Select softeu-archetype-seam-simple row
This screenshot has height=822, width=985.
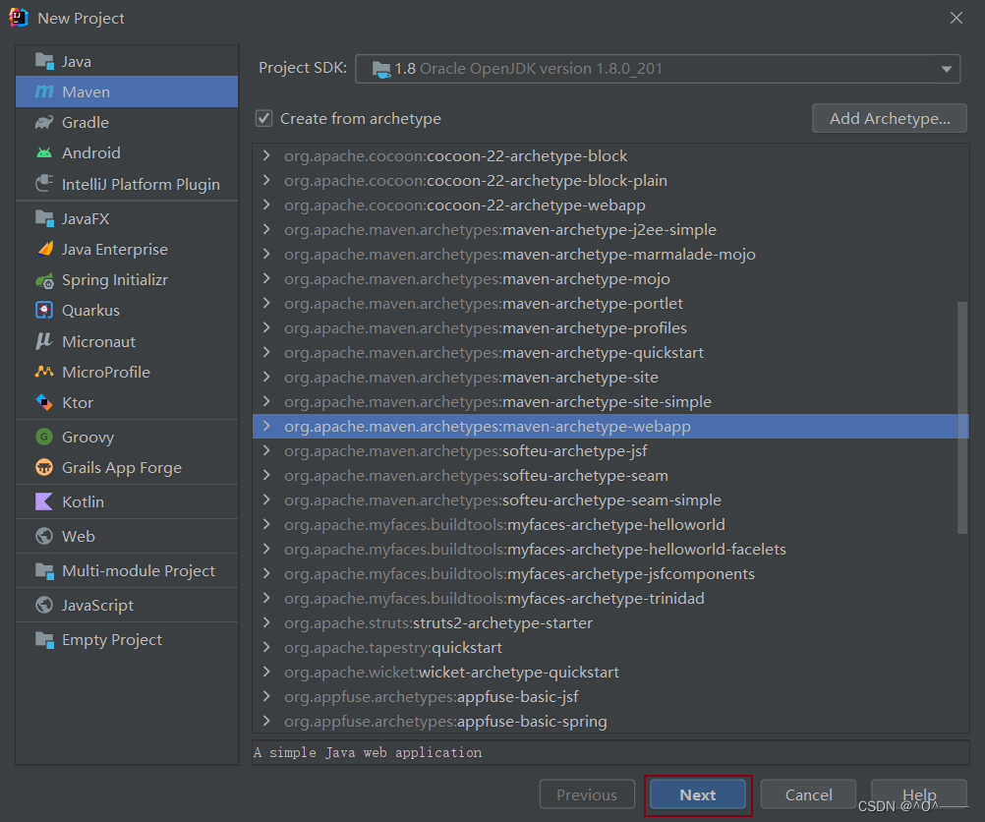609,499
